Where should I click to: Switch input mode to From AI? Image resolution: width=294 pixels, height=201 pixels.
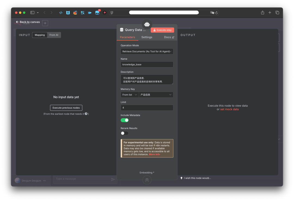[x=54, y=35]
